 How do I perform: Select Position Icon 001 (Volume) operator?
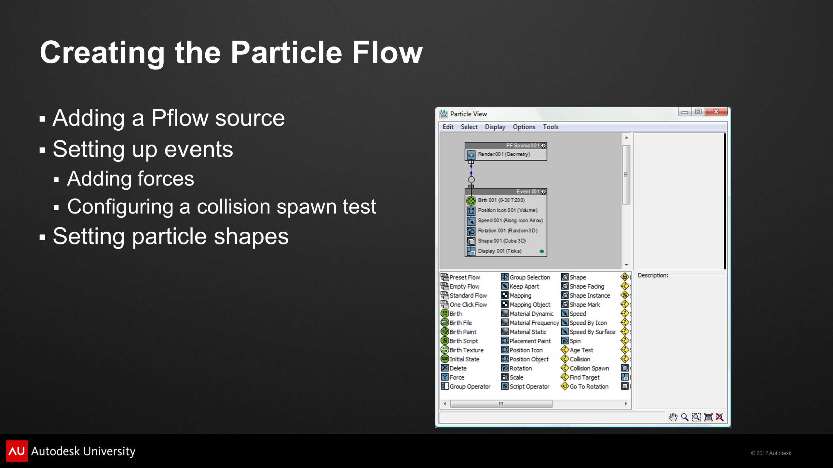(x=506, y=211)
